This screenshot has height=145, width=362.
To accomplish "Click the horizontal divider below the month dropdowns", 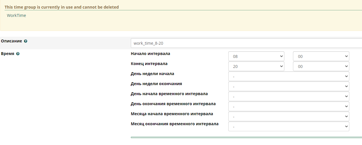I will 246,138.
